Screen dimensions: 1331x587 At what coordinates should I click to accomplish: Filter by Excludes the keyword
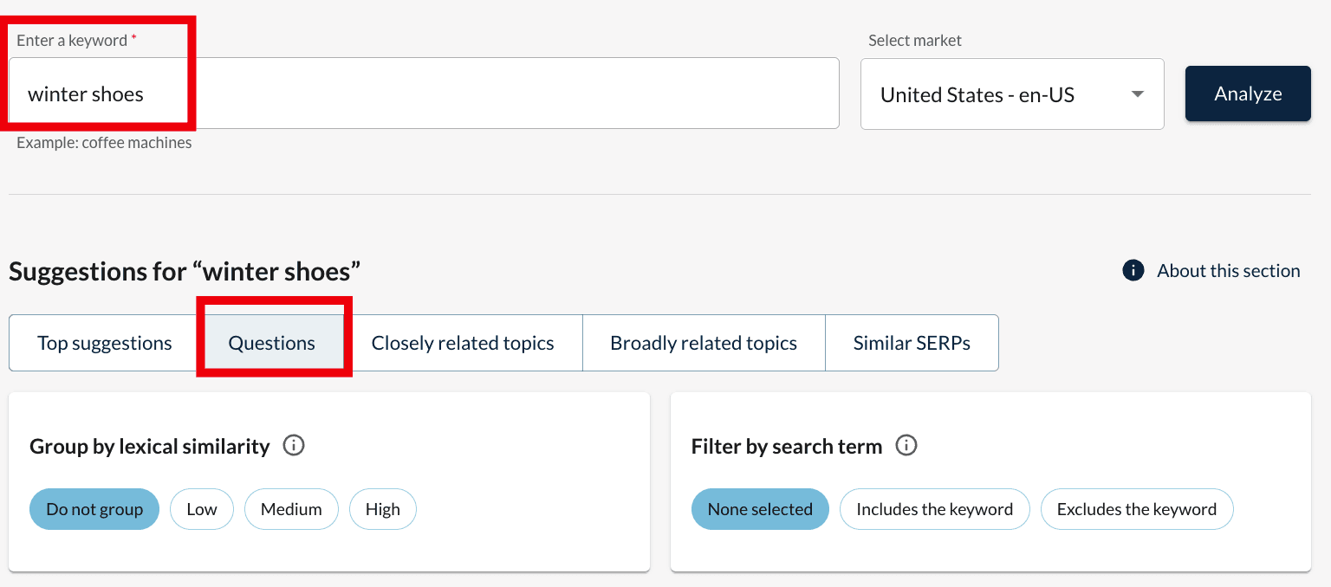(x=1136, y=509)
